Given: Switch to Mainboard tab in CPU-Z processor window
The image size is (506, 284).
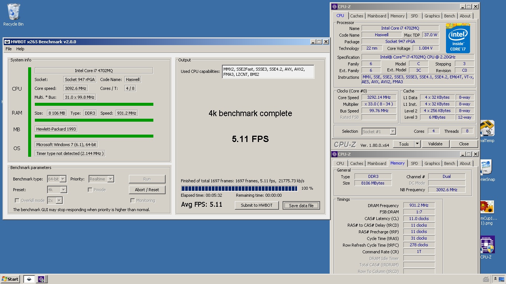Looking at the screenshot, I should (x=377, y=16).
